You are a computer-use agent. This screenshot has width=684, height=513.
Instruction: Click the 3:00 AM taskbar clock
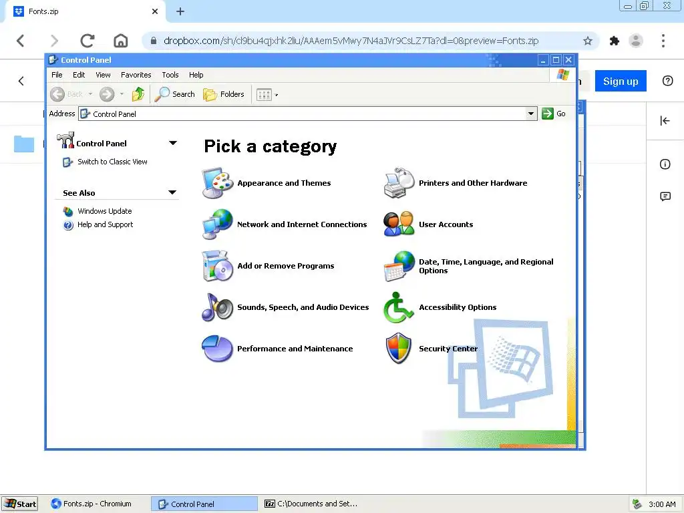pos(662,504)
